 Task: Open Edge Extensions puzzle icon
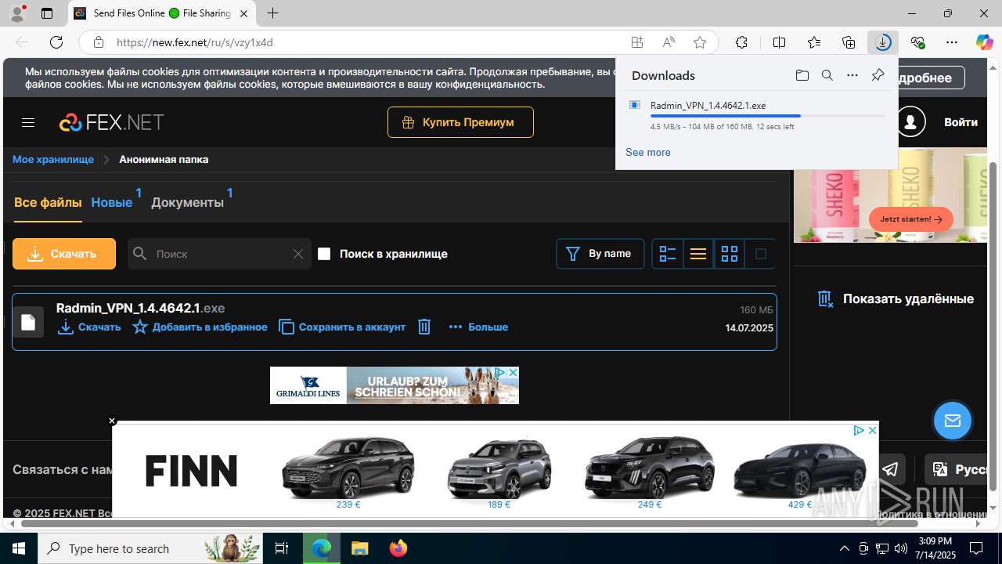tap(741, 42)
